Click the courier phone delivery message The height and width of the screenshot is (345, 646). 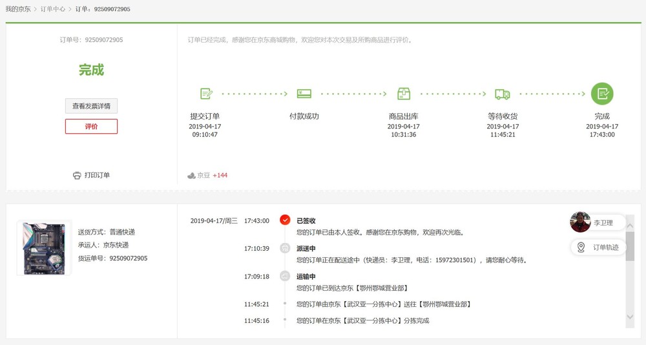pyautogui.click(x=412, y=260)
